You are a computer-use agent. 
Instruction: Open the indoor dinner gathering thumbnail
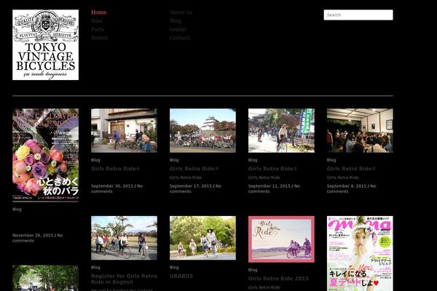coord(360,131)
